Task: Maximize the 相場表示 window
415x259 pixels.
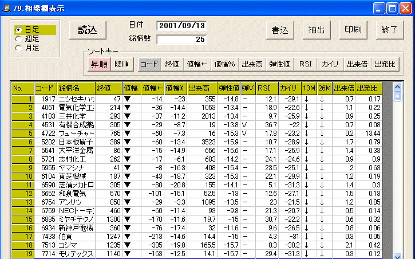Action: (x=392, y=9)
